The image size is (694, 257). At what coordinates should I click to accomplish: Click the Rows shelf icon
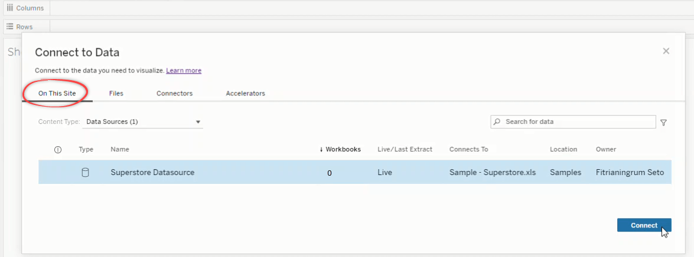tap(10, 27)
